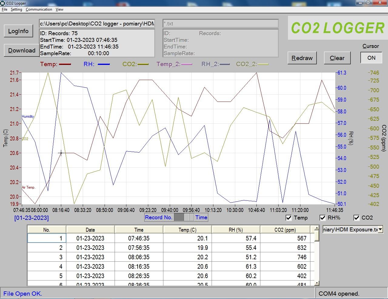Image resolution: width=388 pixels, height=299 pixels.
Task: Uncheck the RH% checkbox
Action: point(323,218)
